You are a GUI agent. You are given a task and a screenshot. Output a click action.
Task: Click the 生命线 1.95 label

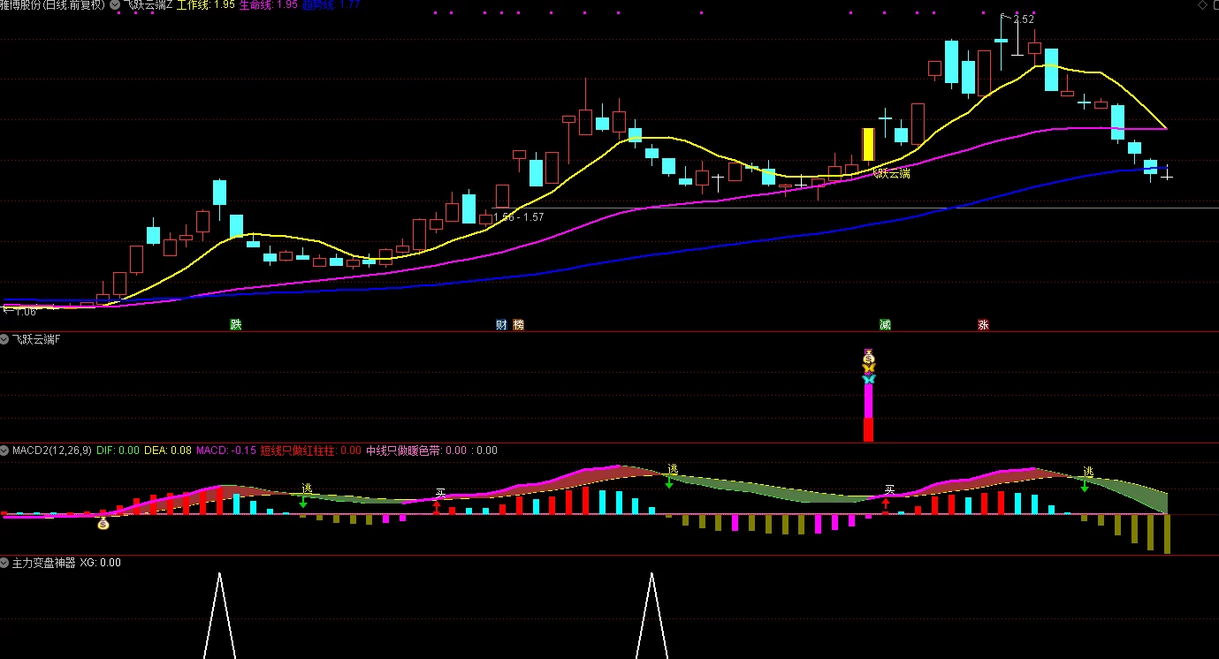[268, 5]
